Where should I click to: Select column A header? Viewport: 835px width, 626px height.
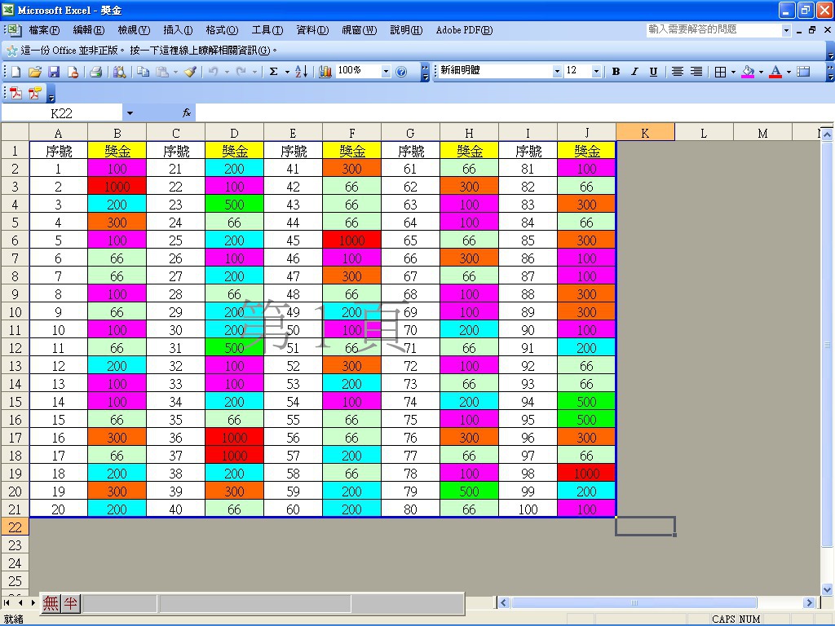tap(58, 133)
